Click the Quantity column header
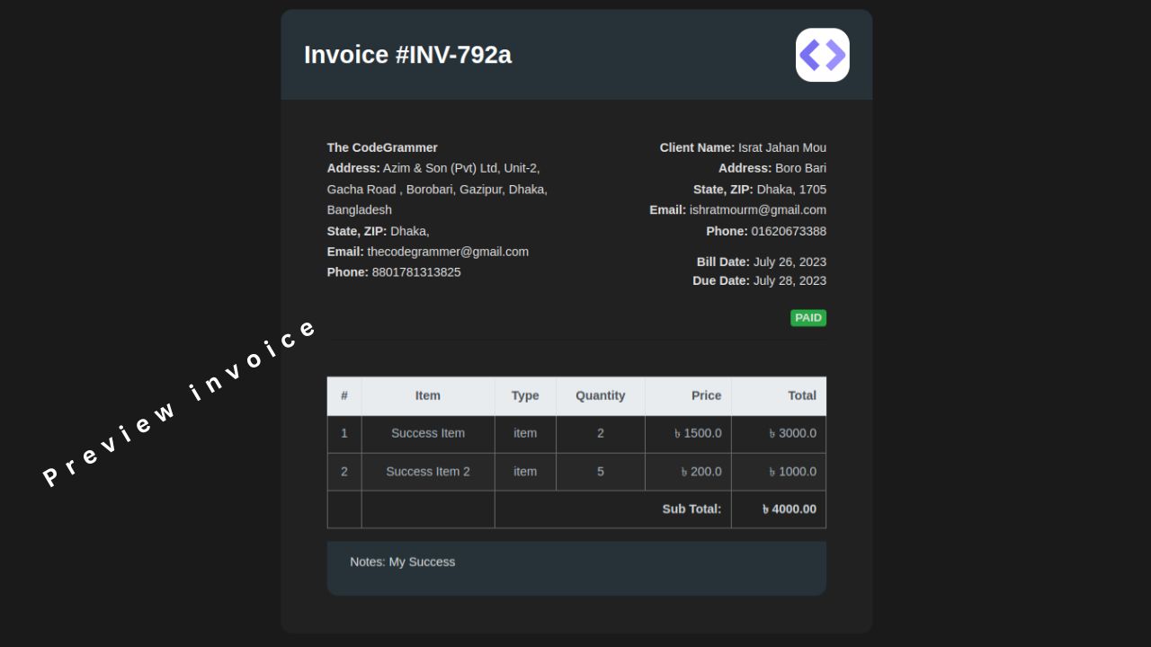The width and height of the screenshot is (1151, 647). coord(601,395)
